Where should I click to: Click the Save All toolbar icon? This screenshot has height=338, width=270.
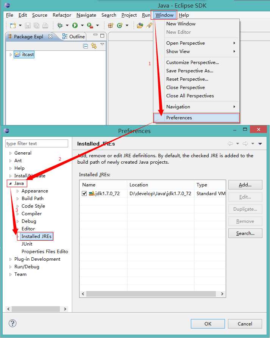click(37, 25)
